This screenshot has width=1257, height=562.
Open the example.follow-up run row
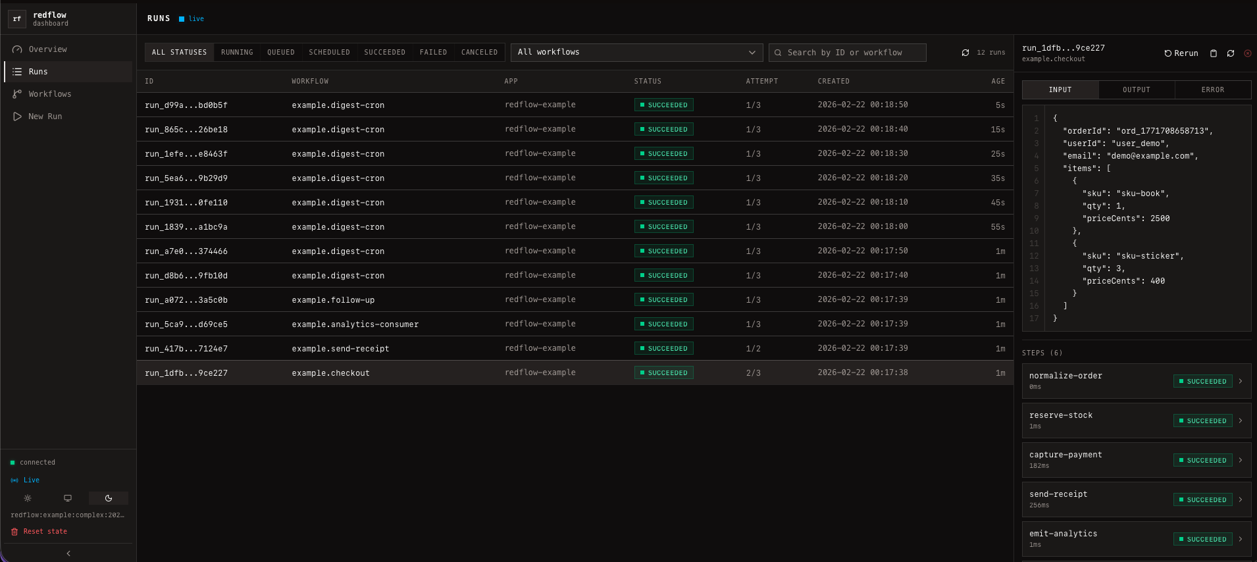(575, 300)
